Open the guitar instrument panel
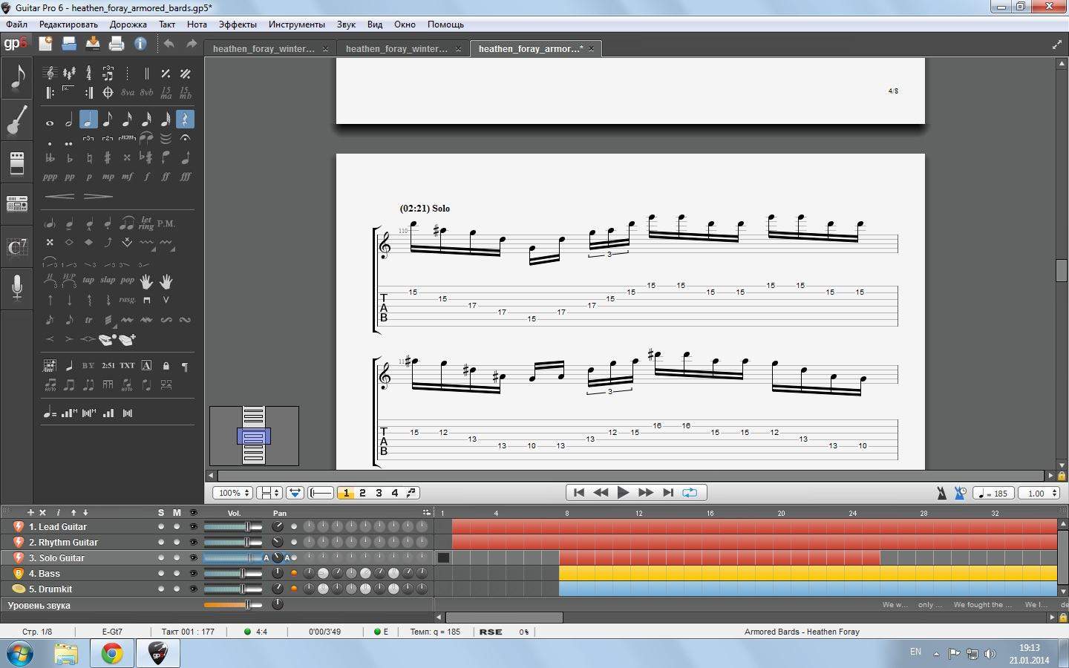The height and width of the screenshot is (668, 1069). [x=16, y=119]
